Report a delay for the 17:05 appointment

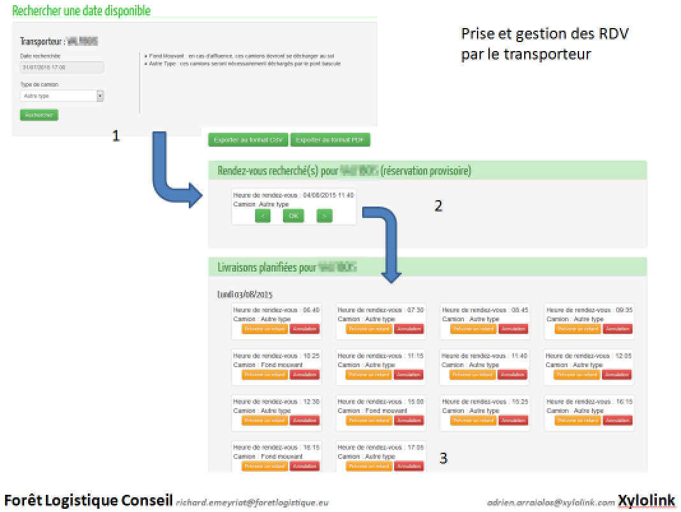369,466
